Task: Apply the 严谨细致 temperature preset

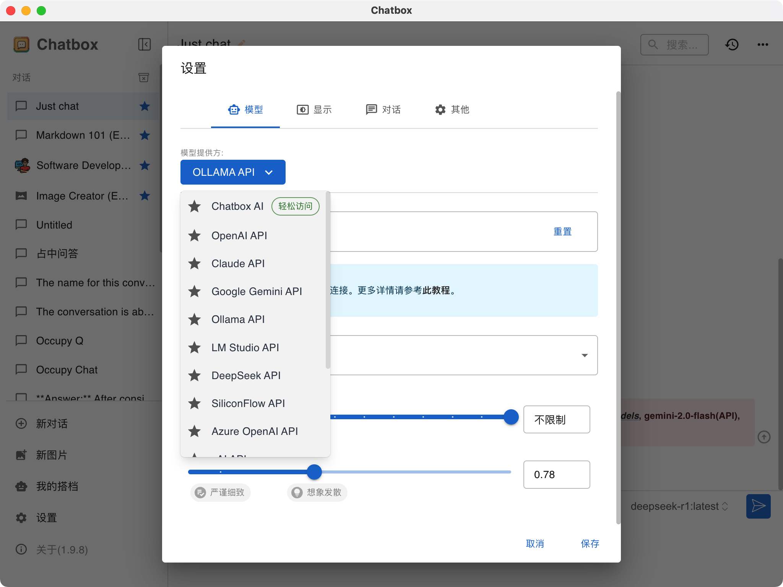Action: click(x=220, y=492)
